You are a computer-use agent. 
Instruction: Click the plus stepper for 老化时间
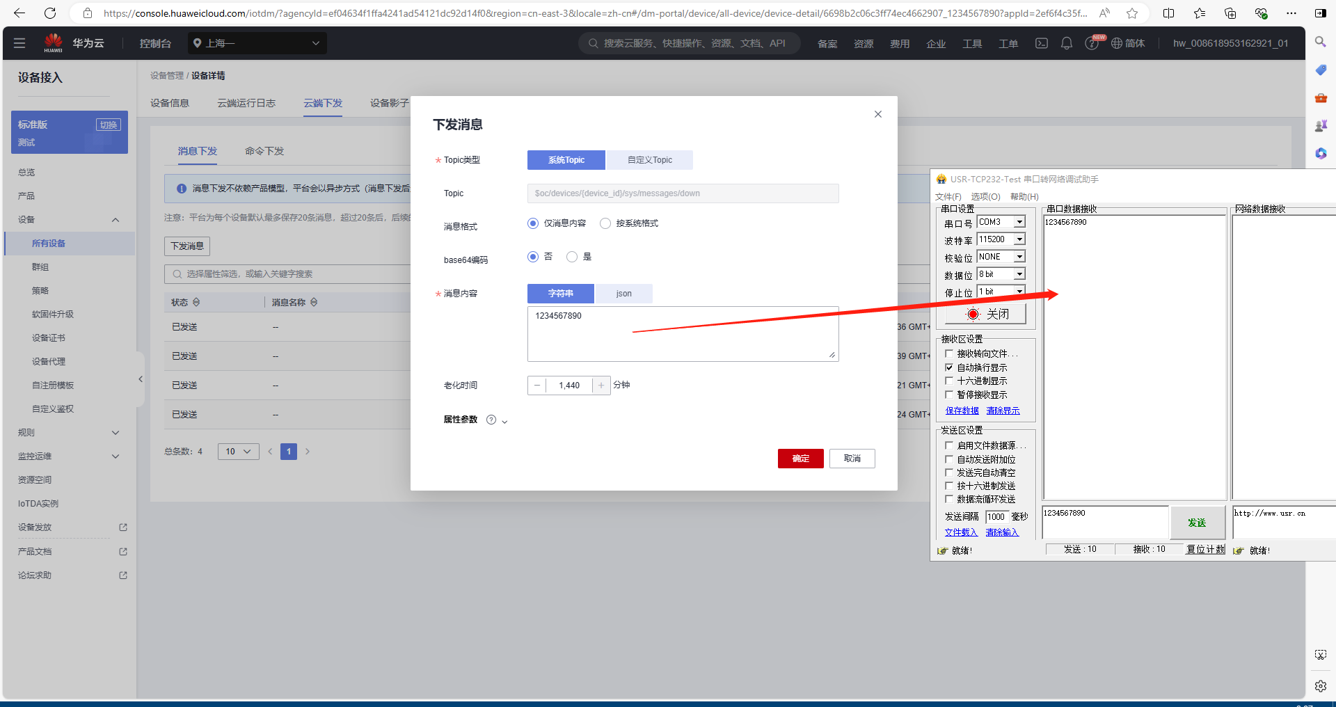click(x=601, y=386)
